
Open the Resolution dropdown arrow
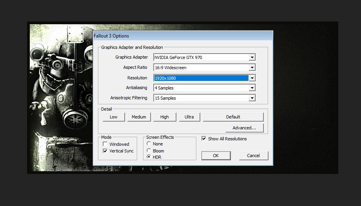(x=252, y=78)
